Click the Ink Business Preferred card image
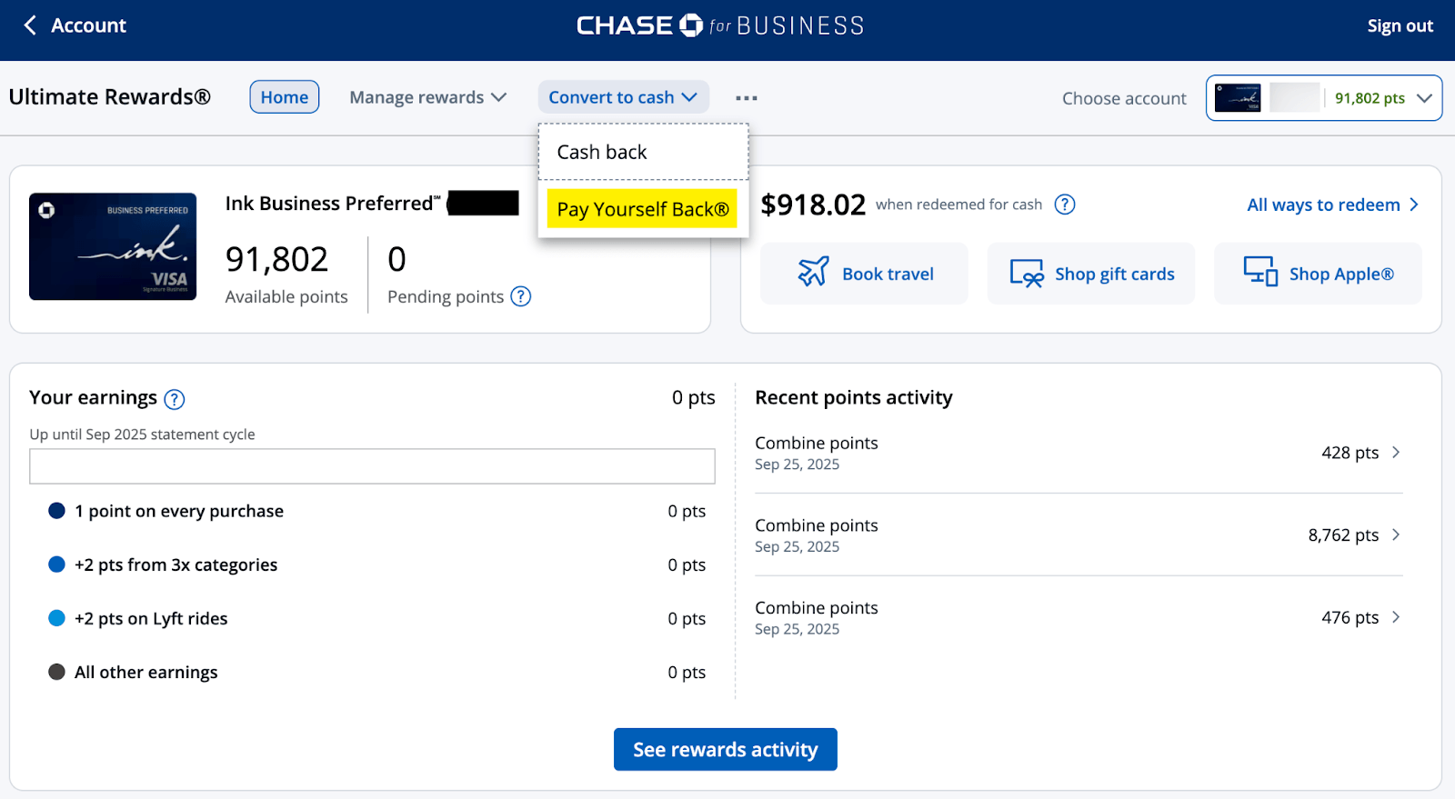Viewport: 1455px width, 799px height. click(x=113, y=246)
